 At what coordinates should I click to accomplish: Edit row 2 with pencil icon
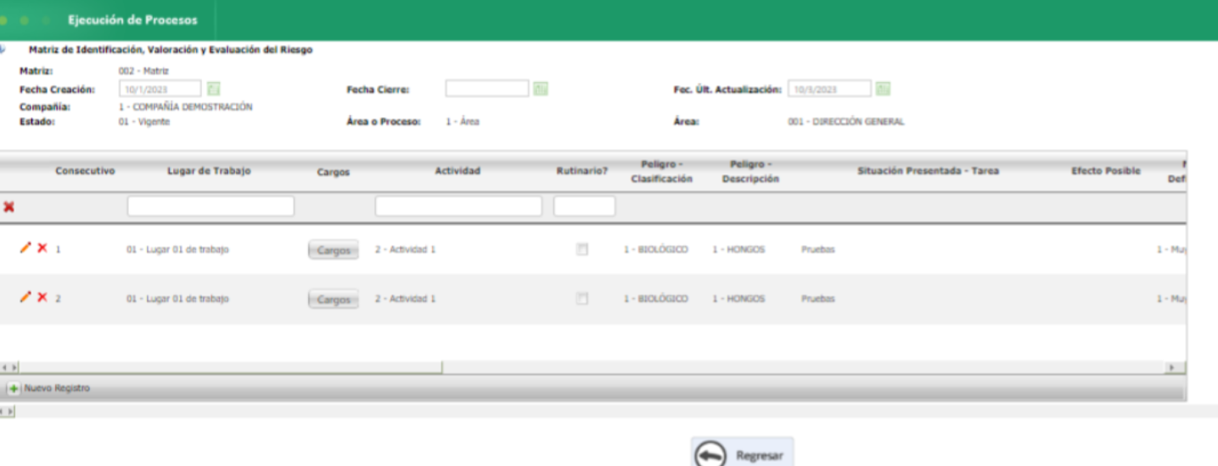point(25,297)
